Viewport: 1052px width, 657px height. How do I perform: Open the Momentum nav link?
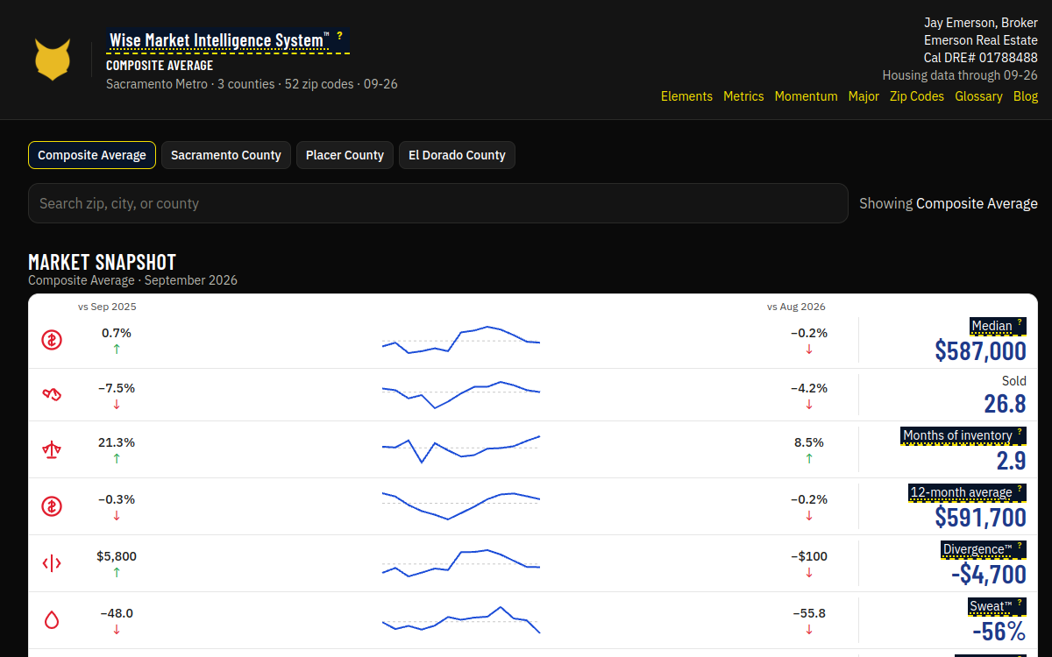click(807, 96)
